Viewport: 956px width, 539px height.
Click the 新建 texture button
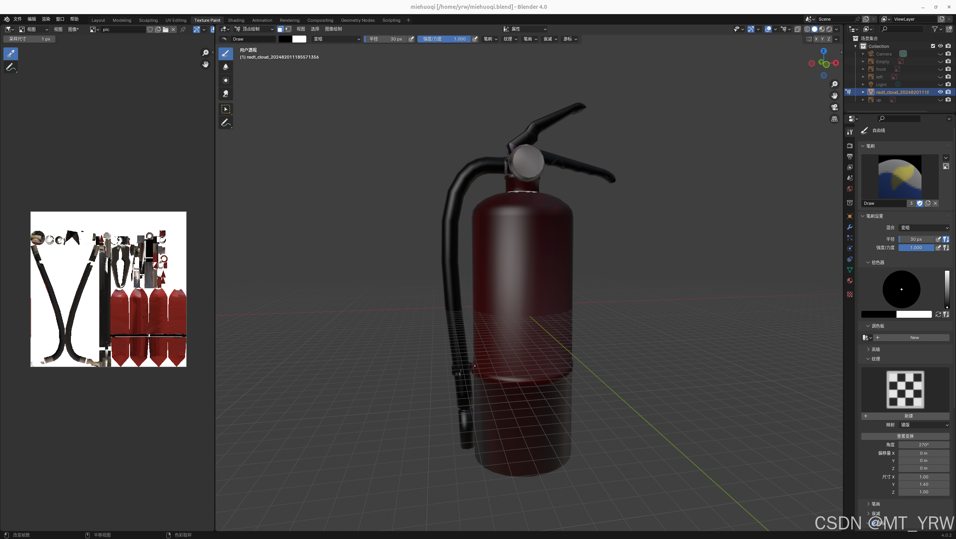coord(905,416)
